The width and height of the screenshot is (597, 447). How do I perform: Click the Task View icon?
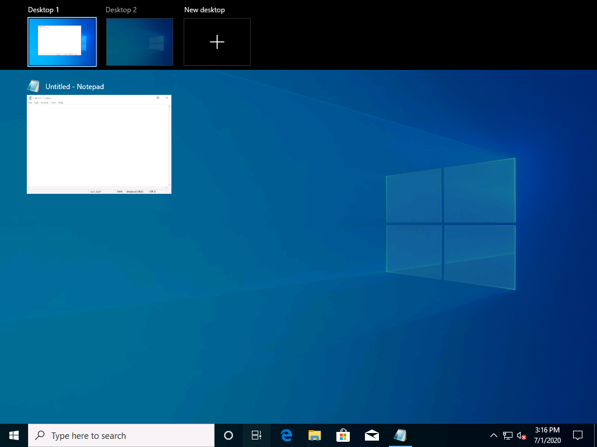257,435
